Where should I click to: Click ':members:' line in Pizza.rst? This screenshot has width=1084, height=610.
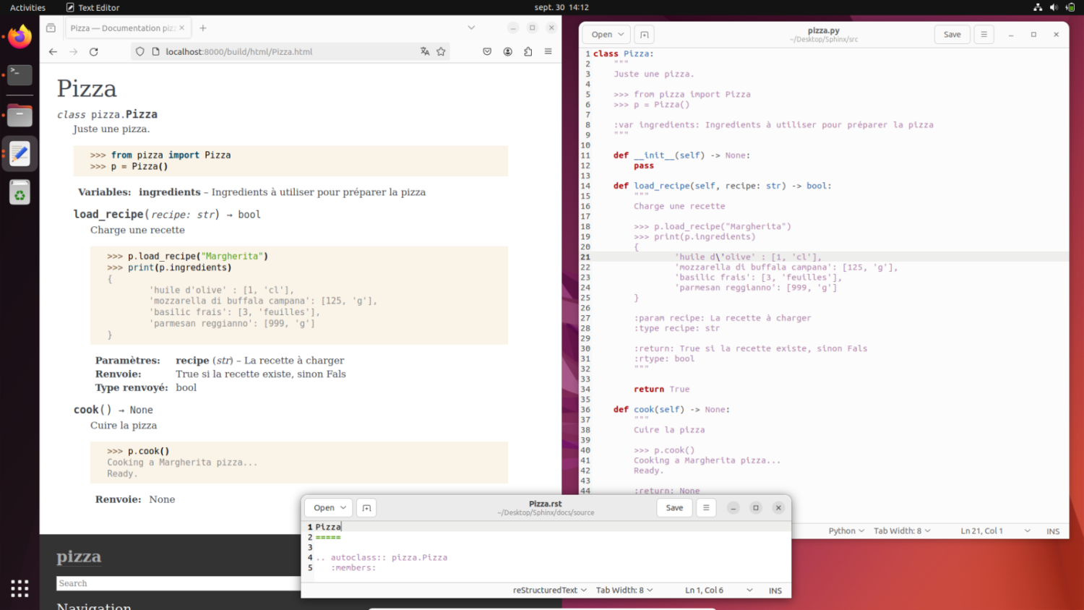353,567
